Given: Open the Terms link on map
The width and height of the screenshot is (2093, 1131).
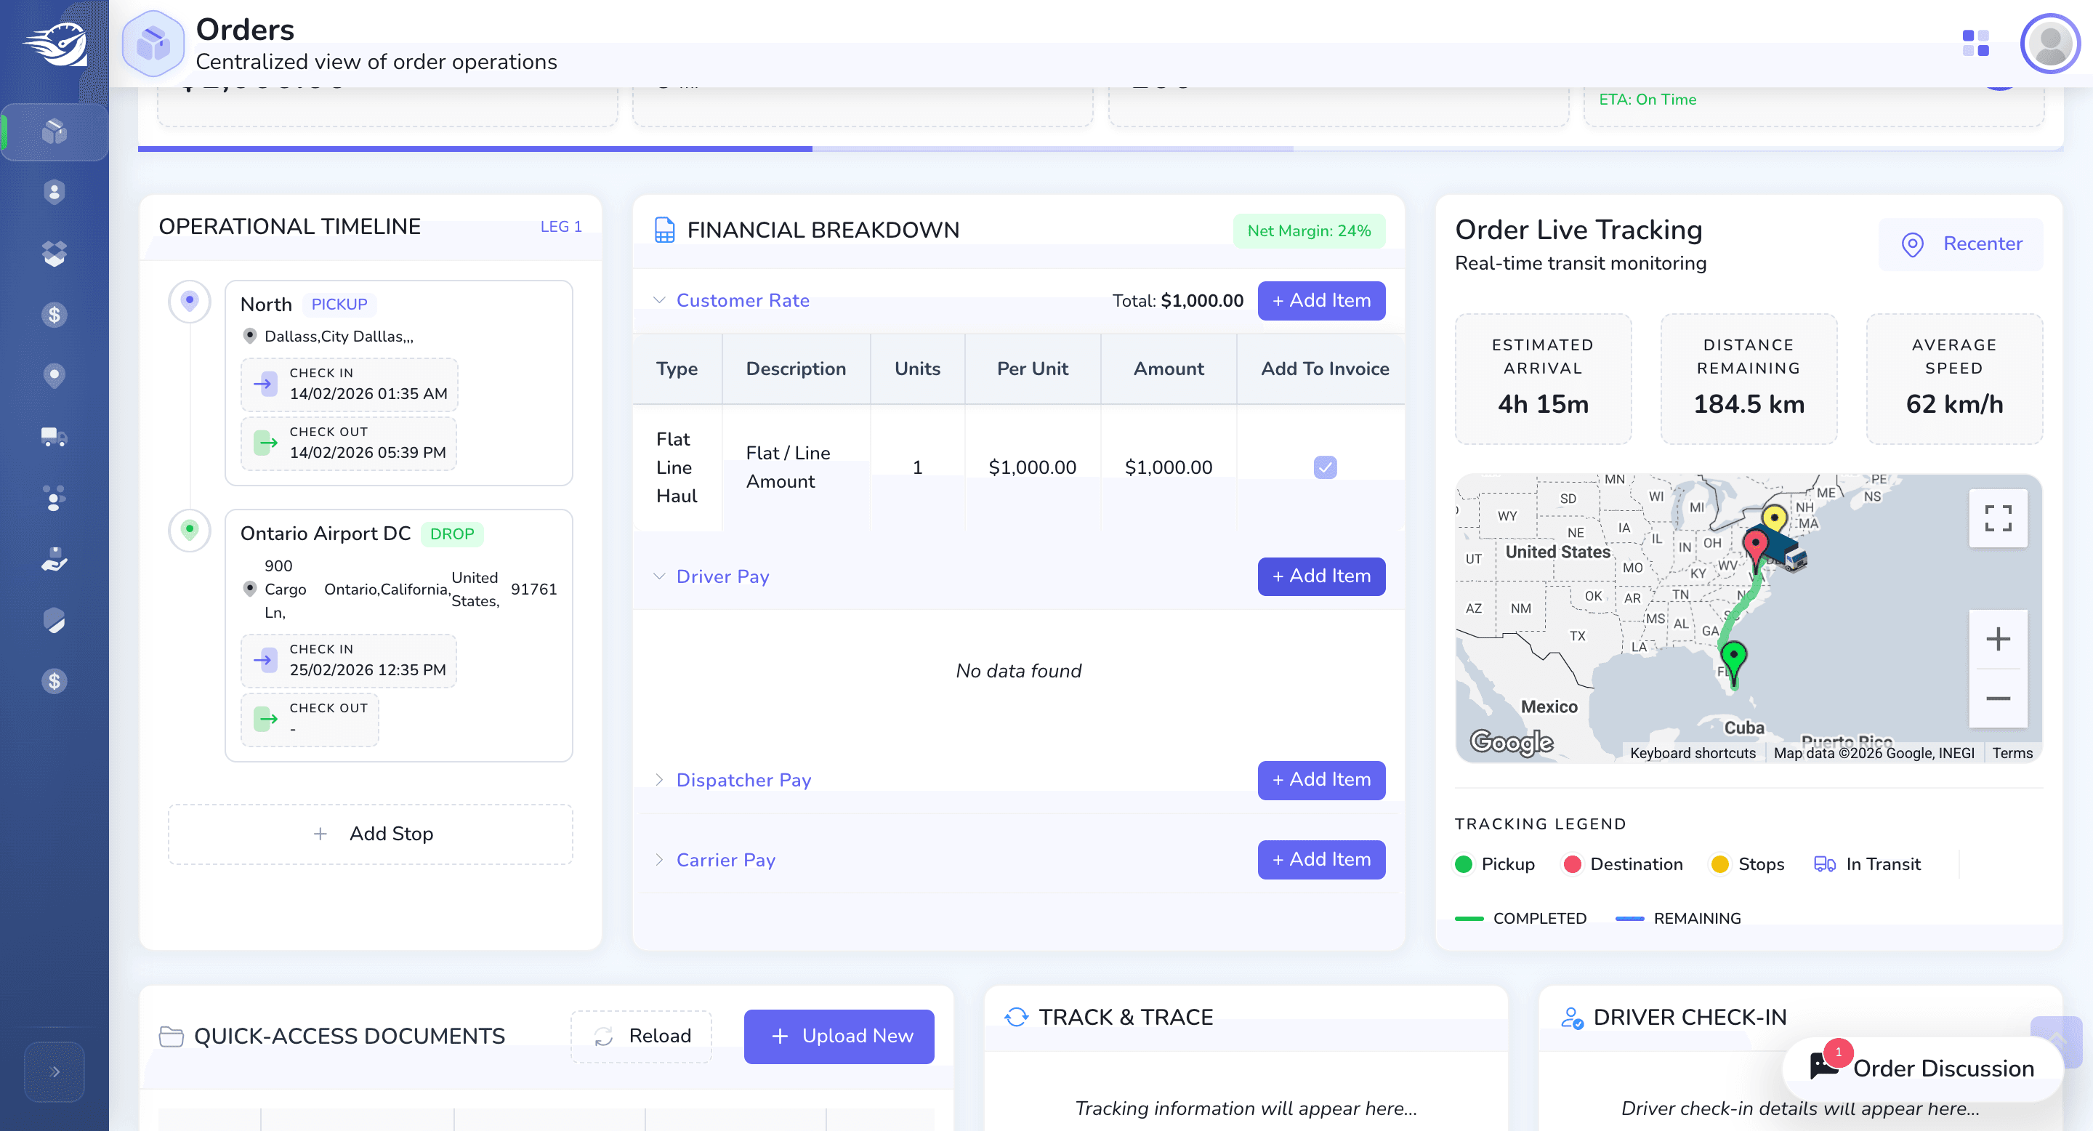Looking at the screenshot, I should (x=2012, y=753).
